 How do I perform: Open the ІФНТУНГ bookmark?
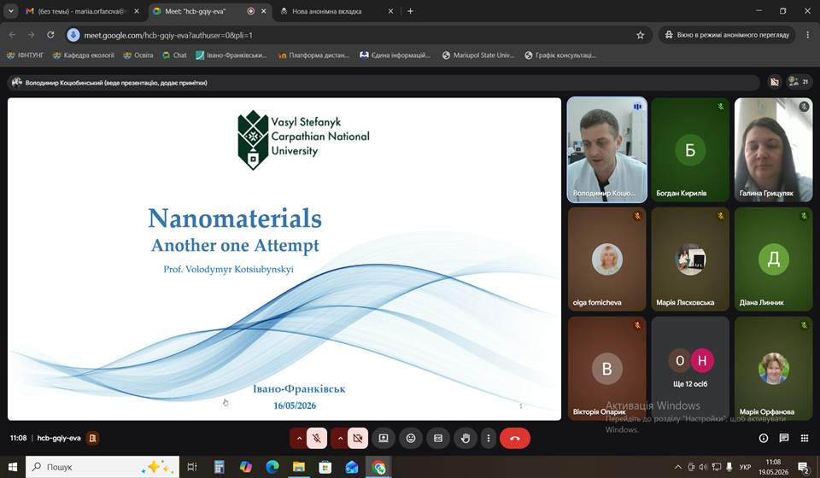click(25, 55)
